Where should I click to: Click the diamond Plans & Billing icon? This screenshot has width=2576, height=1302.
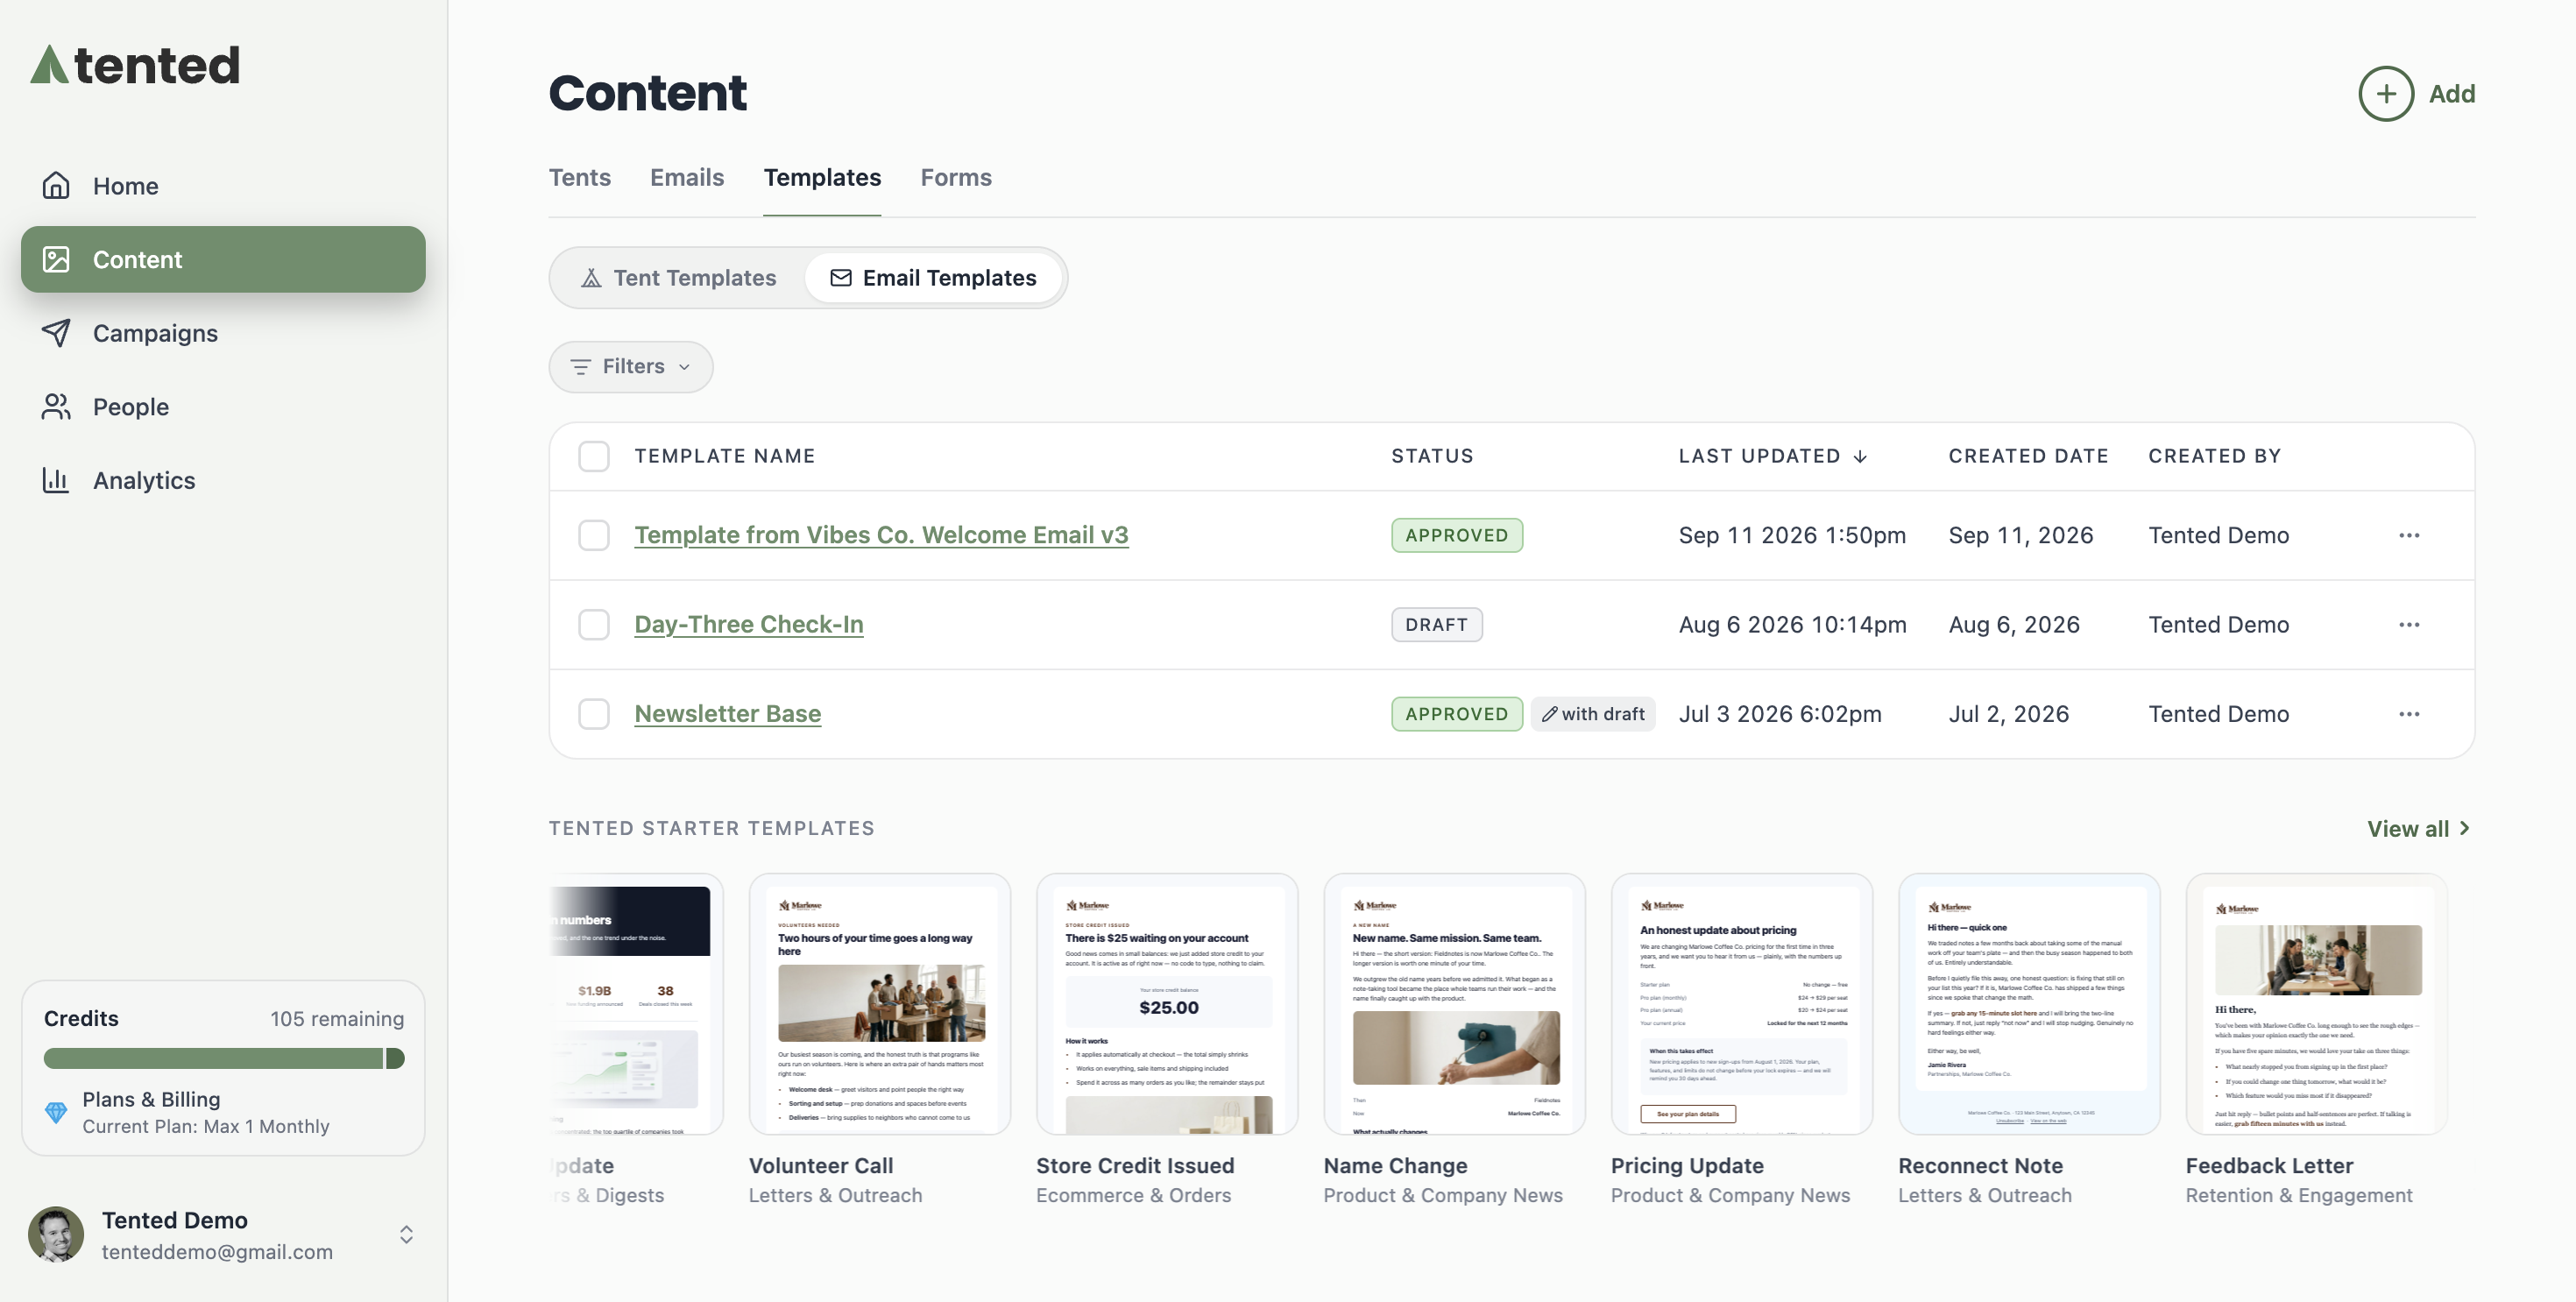tap(56, 1112)
